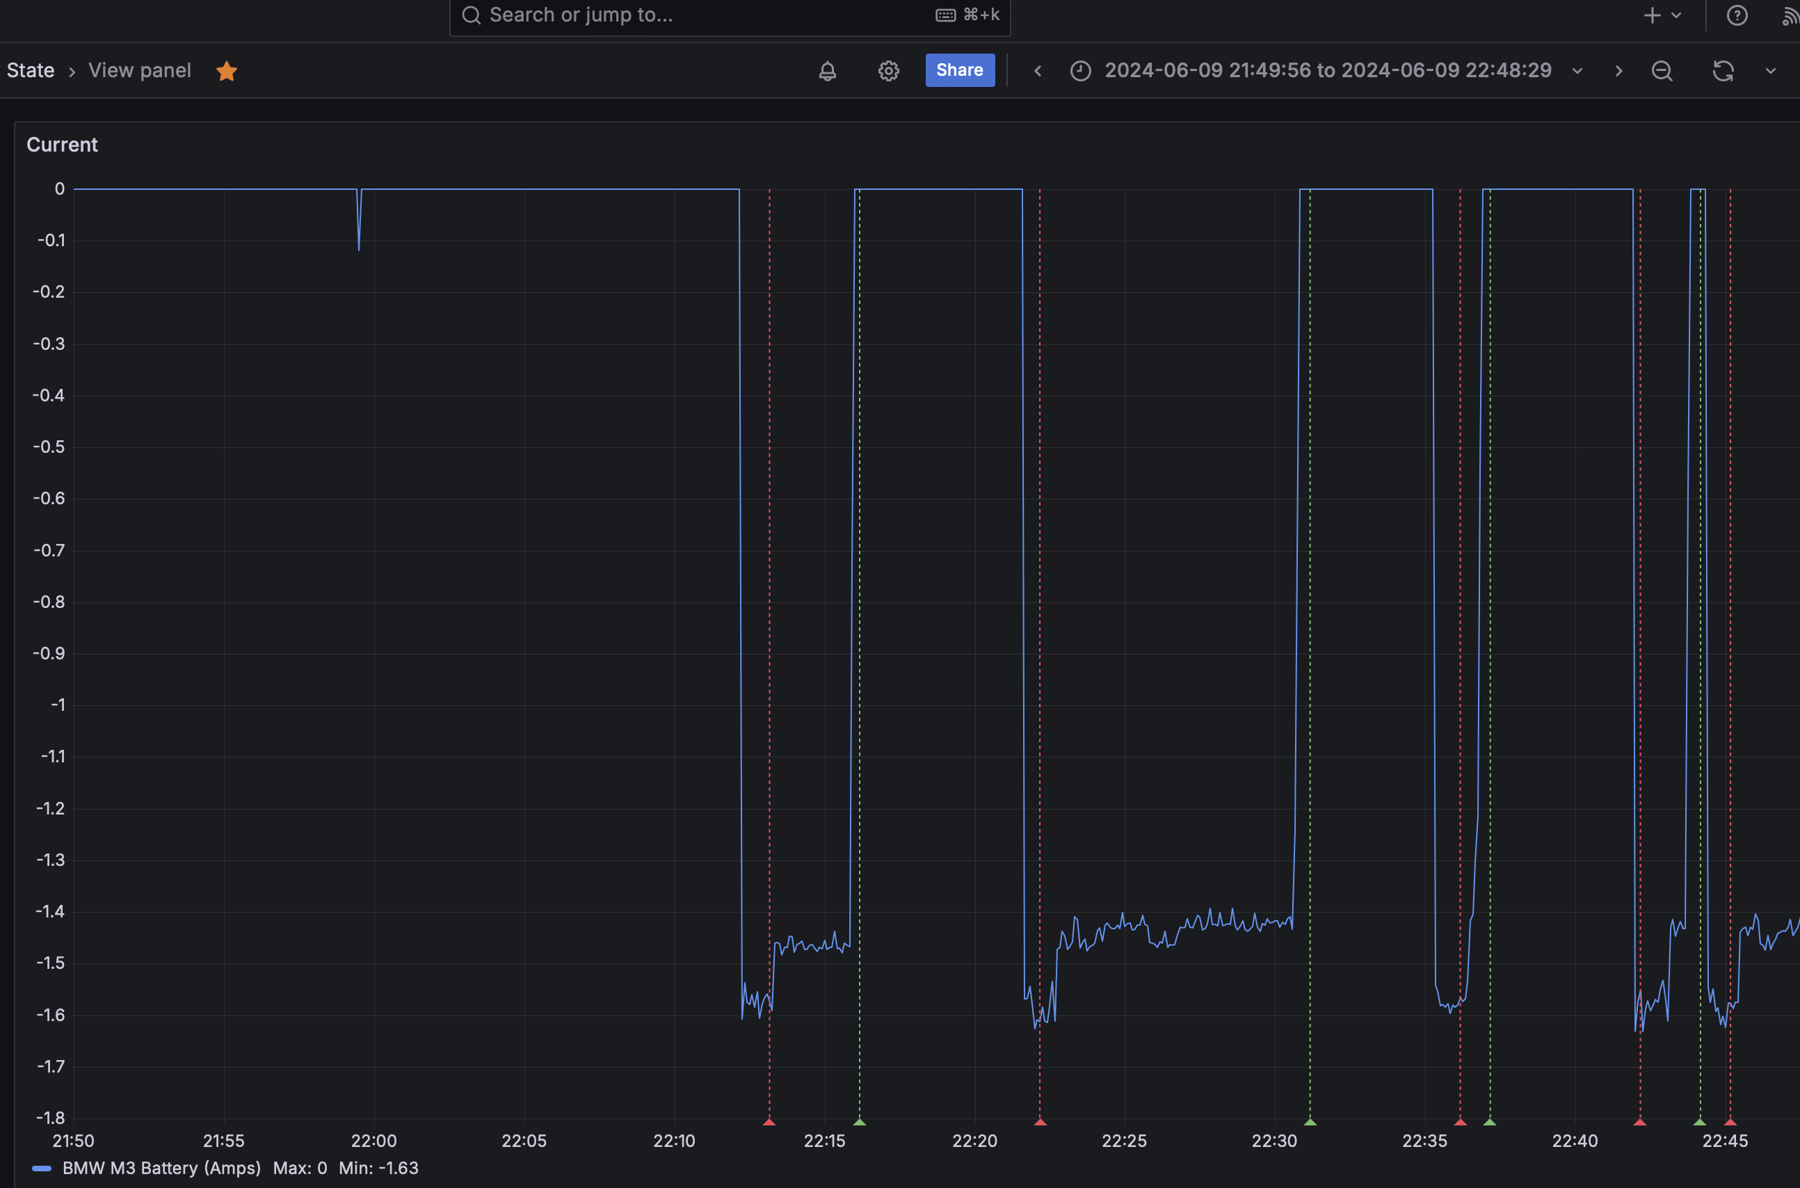Click the clock icon in time picker
1800x1188 pixels.
coord(1080,70)
